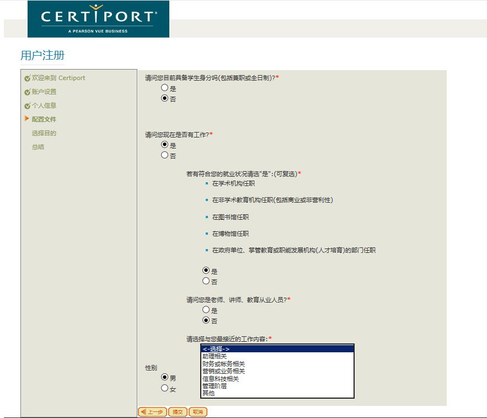Go to 账户设置 step in sidebar
Viewport: 487px width, 418px height.
[x=44, y=92]
